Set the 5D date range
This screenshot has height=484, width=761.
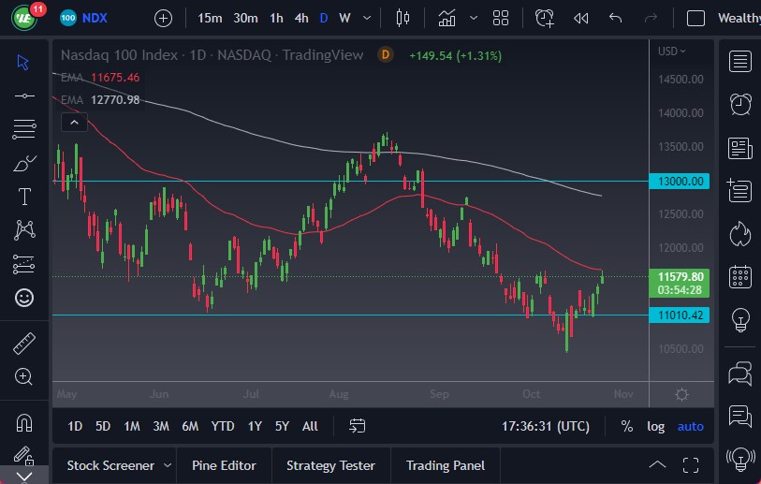coord(103,426)
